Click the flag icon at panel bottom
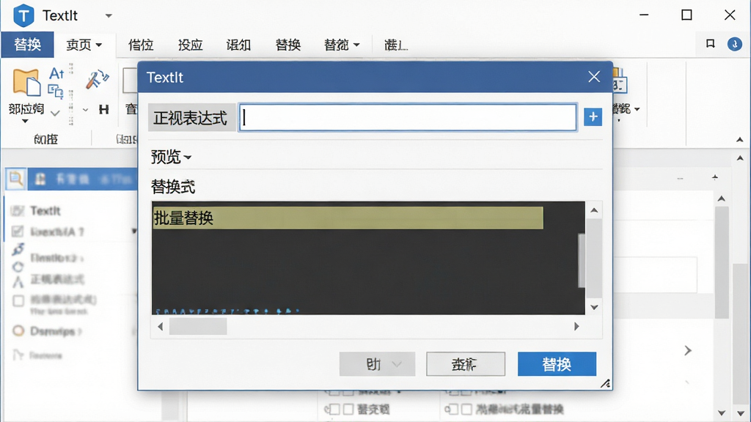Image resolution: width=751 pixels, height=422 pixels. (x=18, y=355)
